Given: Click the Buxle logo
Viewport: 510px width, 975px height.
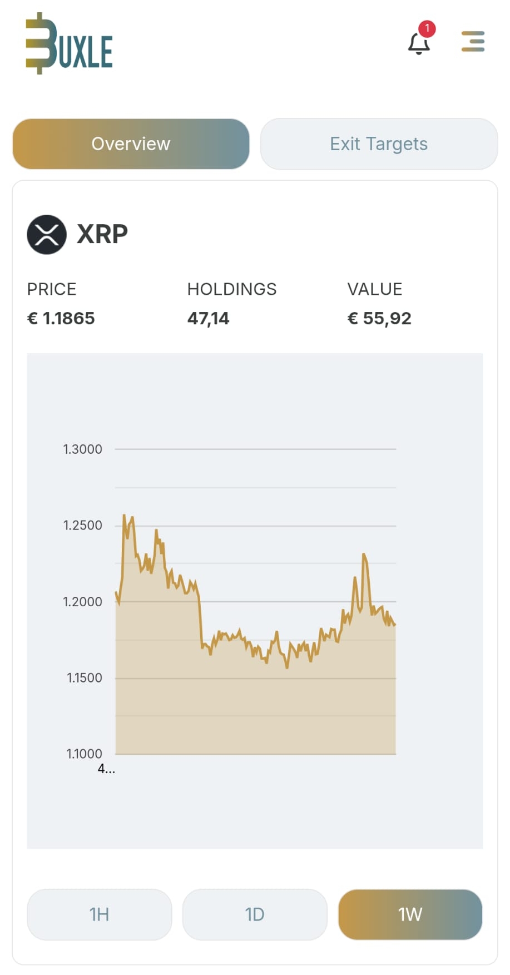Looking at the screenshot, I should click(69, 44).
